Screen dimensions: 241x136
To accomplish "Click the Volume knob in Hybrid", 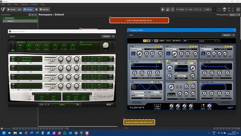I will pyautogui.click(x=209, y=106).
